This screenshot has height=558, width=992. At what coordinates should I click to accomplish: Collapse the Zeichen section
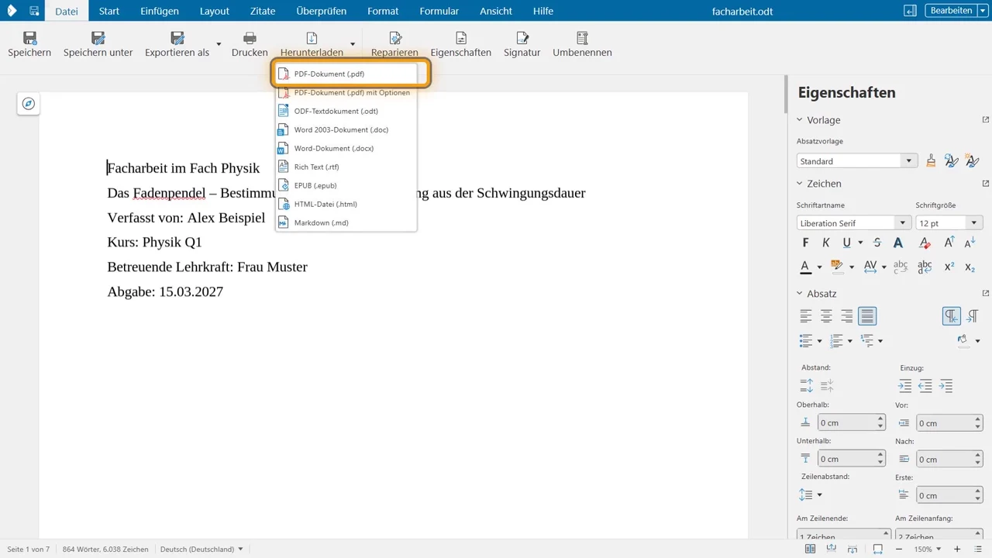[800, 184]
